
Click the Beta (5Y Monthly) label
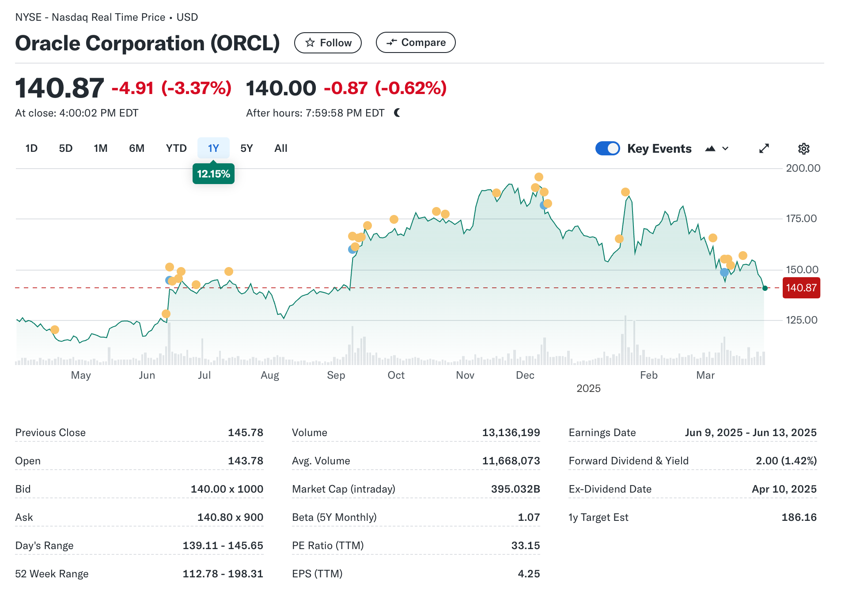[x=334, y=517]
